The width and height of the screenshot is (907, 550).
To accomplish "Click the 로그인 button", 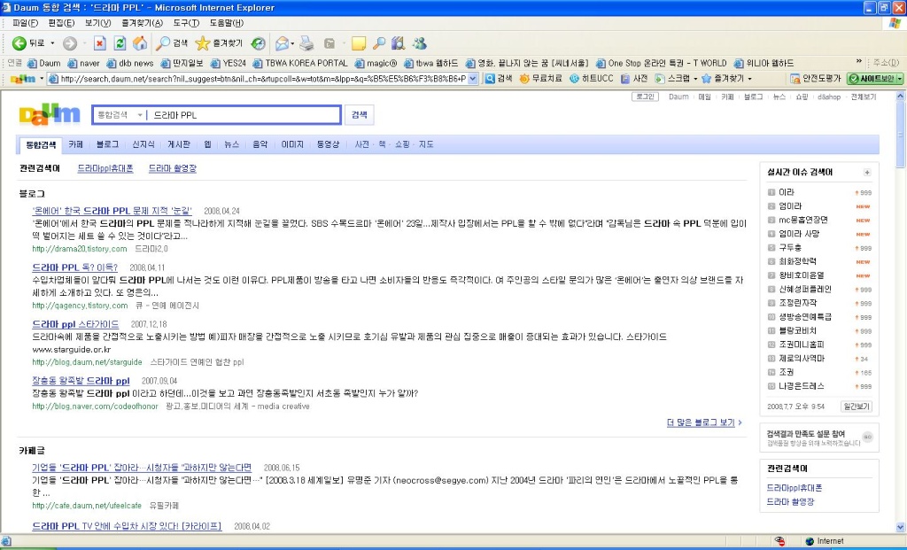I will pos(645,97).
